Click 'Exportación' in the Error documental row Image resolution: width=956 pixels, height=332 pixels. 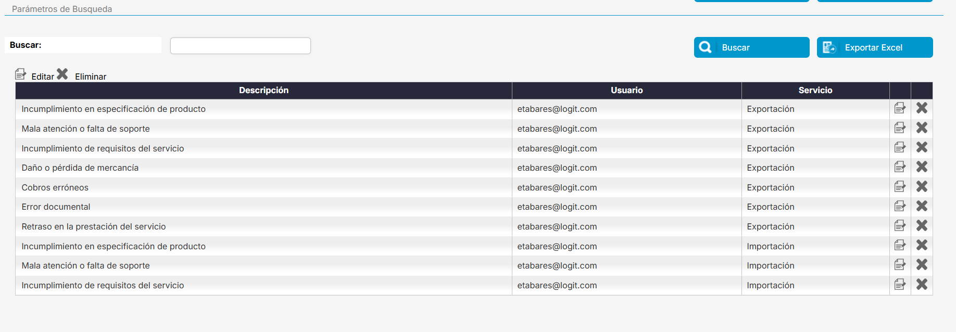(771, 207)
